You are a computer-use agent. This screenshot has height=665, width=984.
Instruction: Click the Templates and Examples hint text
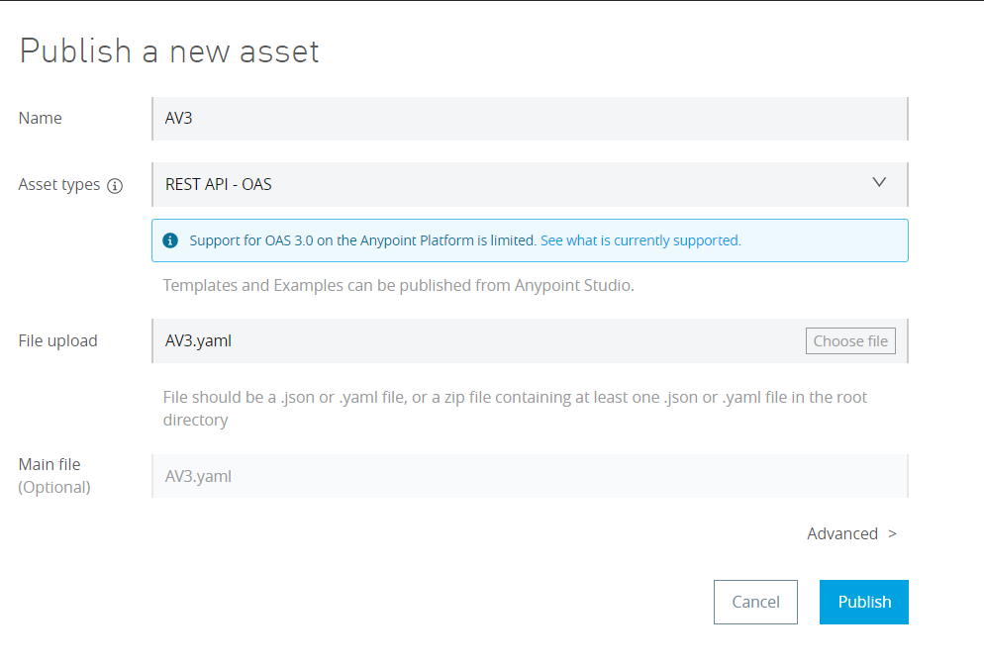point(399,285)
